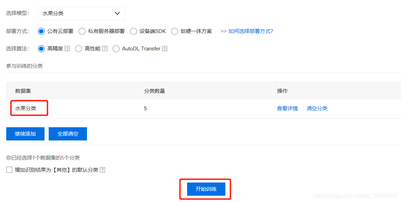Select the 软硬一体方案 deployment option

pyautogui.click(x=174, y=31)
